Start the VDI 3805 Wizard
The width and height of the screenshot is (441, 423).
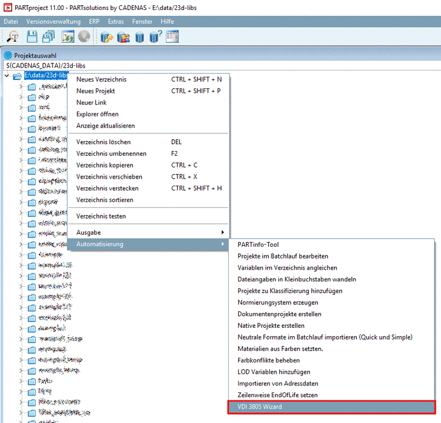pyautogui.click(x=332, y=407)
